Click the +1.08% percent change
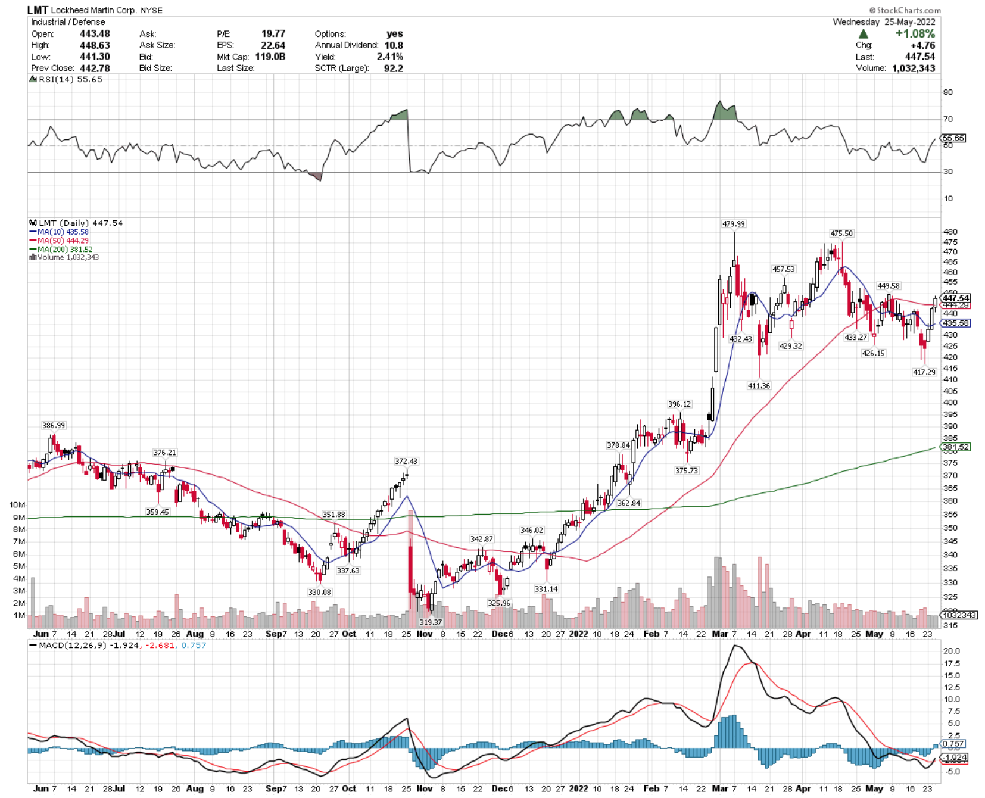 [x=915, y=34]
